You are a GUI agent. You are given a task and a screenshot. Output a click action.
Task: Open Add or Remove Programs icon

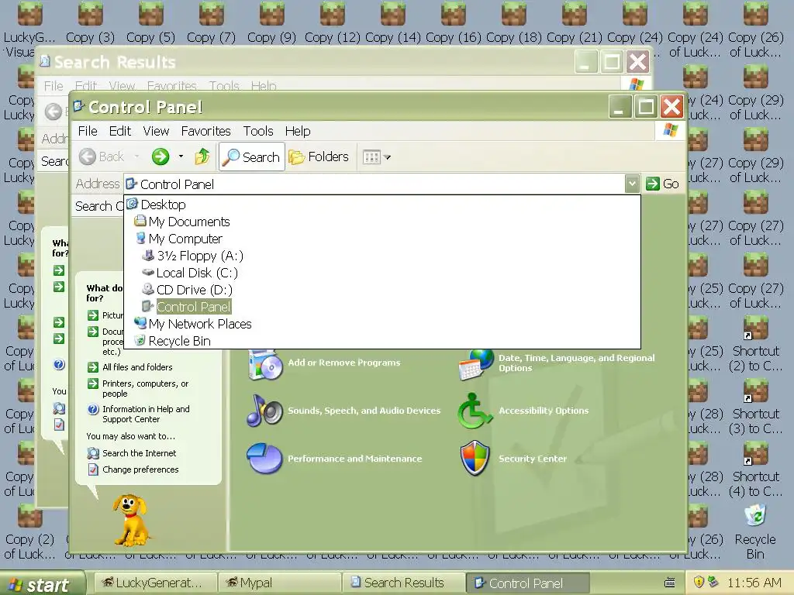[265, 366]
